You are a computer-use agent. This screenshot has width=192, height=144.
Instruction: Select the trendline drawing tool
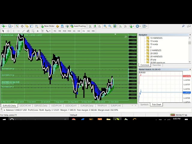click(x=24, y=31)
